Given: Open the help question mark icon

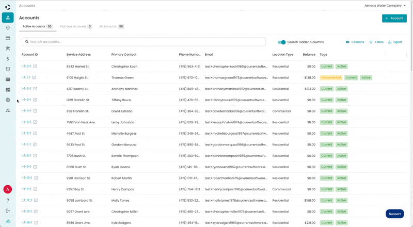Looking at the screenshot, I should [x=8, y=200].
